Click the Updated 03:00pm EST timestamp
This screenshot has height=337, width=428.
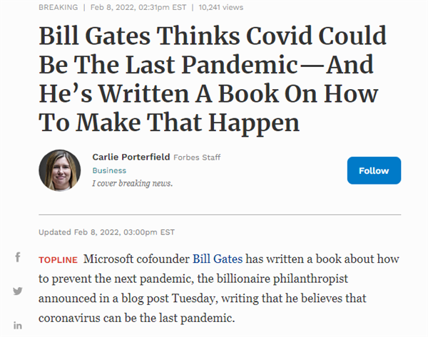[x=107, y=232]
